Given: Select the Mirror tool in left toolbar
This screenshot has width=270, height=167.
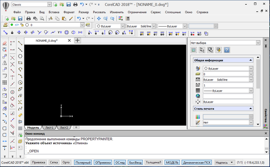Looking at the screenshot, I should click(x=5, y=63).
